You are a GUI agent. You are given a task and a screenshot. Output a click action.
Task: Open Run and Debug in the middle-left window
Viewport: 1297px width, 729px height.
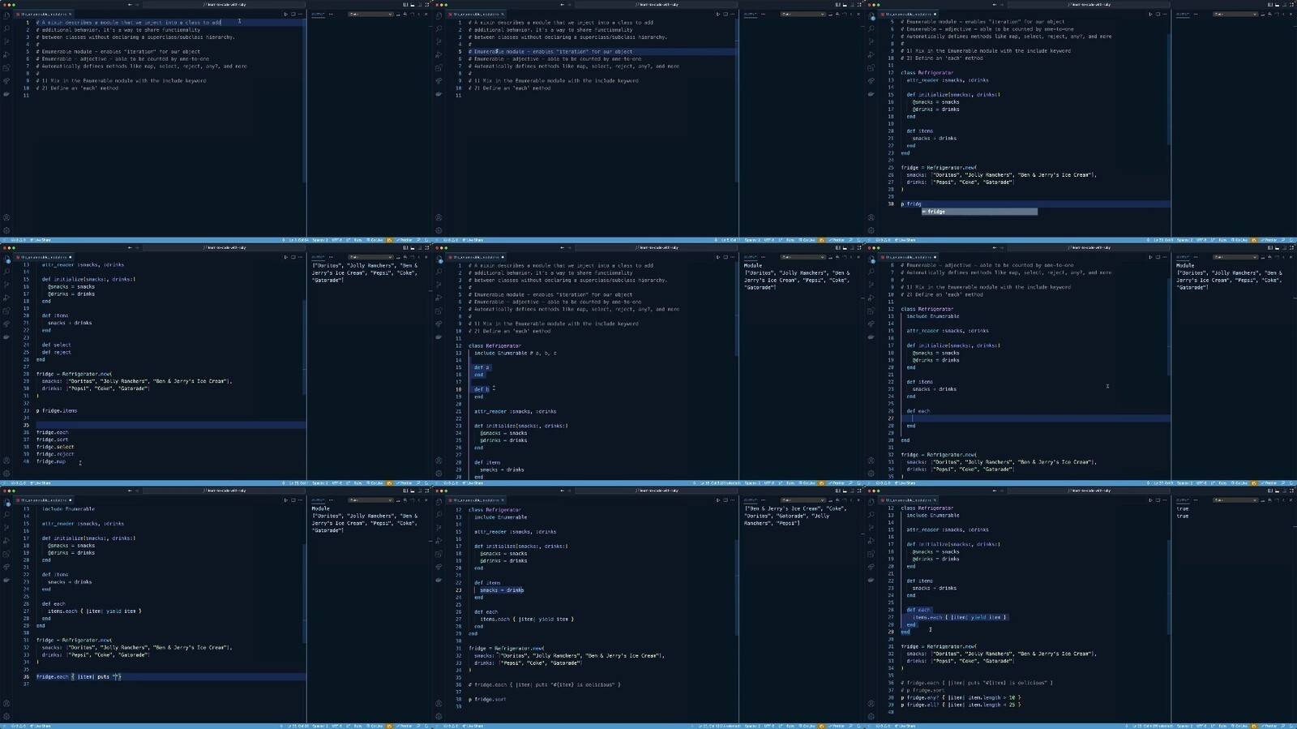click(x=6, y=298)
